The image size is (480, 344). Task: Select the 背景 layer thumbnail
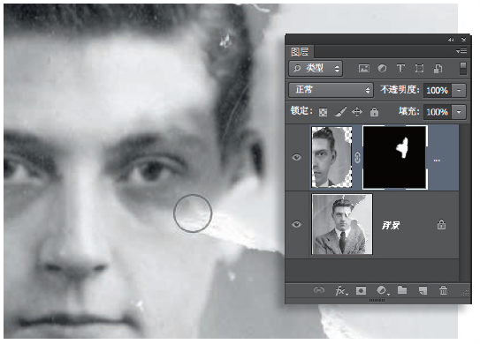coord(342,224)
